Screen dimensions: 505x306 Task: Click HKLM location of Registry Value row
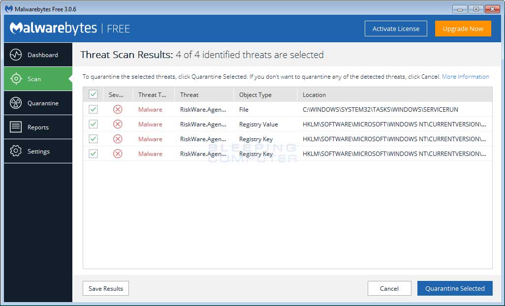394,124
